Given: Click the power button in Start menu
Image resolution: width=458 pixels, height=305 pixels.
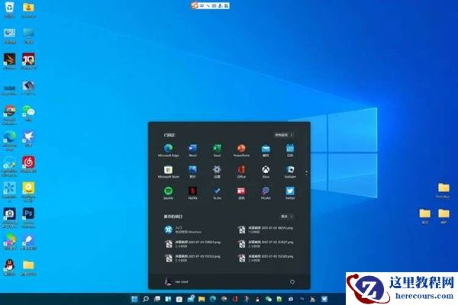Looking at the screenshot, I should pyautogui.click(x=292, y=282).
